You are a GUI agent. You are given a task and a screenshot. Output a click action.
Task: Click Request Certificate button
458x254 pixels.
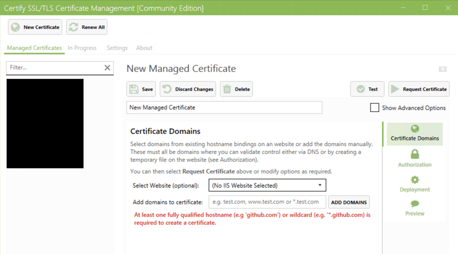[x=419, y=89]
